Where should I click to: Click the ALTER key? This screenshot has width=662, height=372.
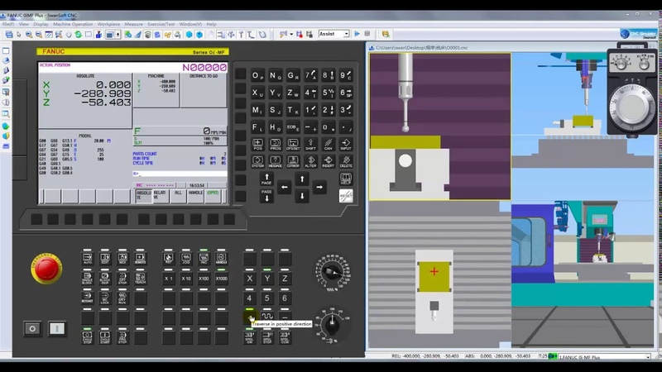(x=311, y=161)
